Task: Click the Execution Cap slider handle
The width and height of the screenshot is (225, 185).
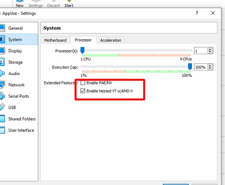Action: click(x=190, y=67)
